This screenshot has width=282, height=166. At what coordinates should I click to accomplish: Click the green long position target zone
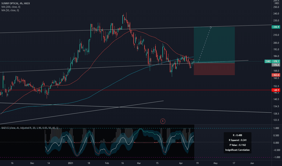coord(214,45)
